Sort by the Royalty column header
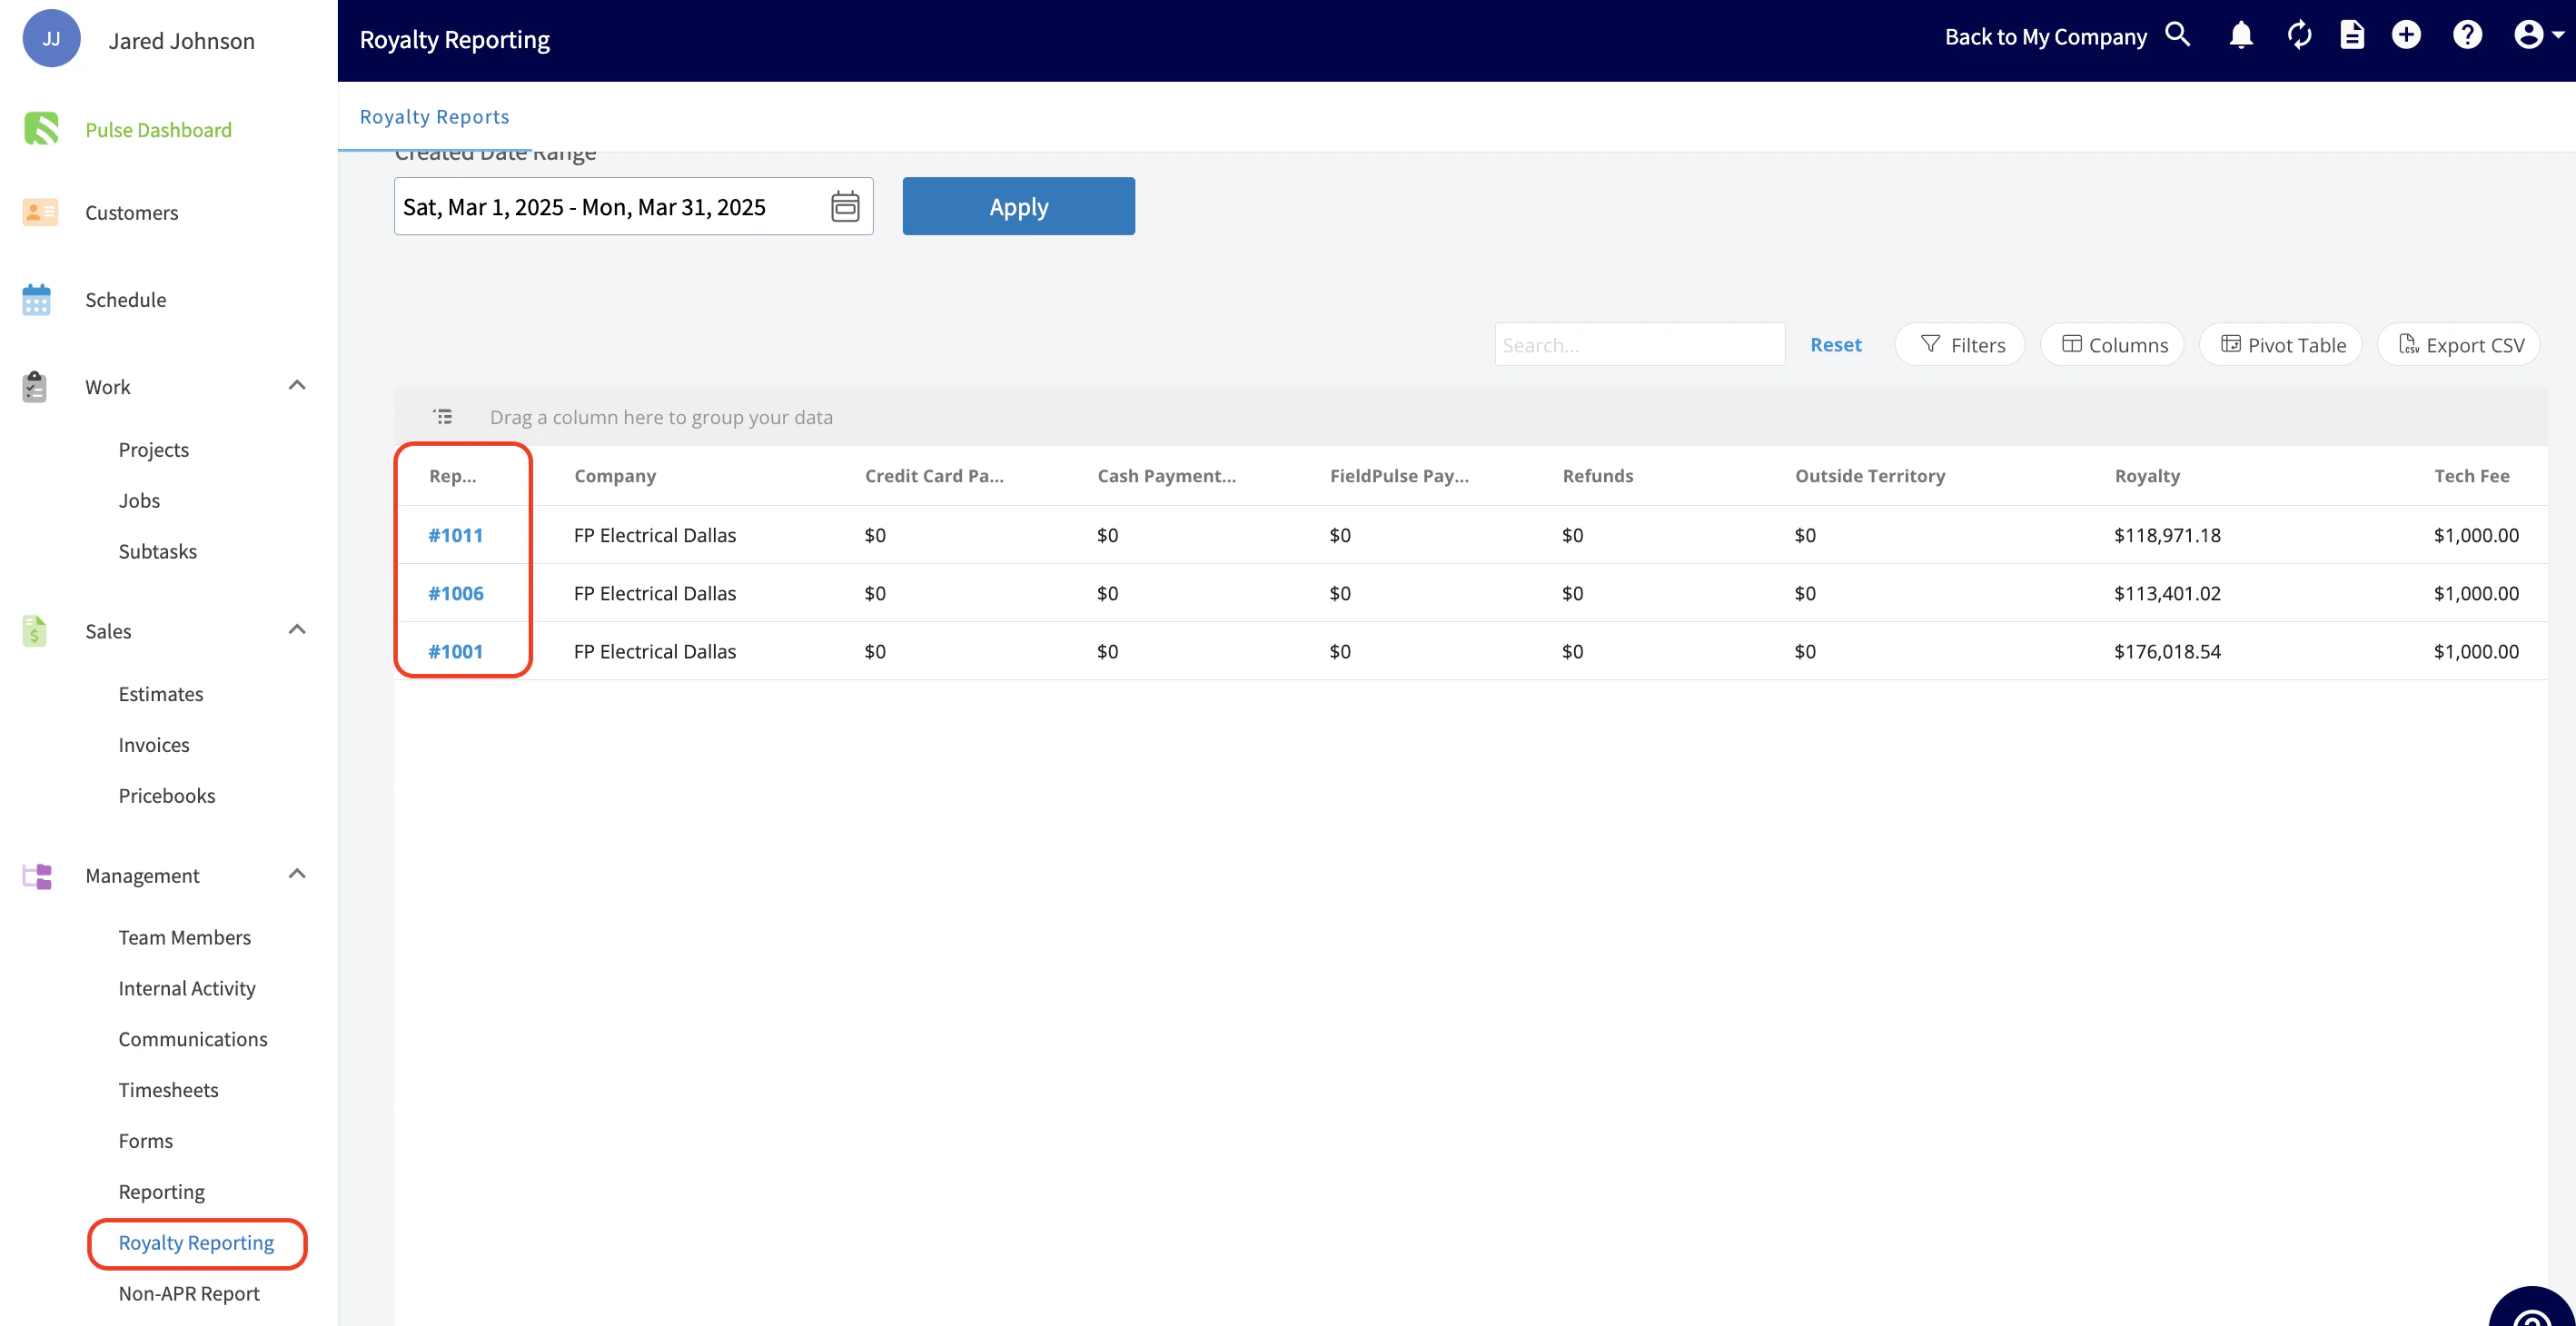2576x1326 pixels. tap(2146, 476)
